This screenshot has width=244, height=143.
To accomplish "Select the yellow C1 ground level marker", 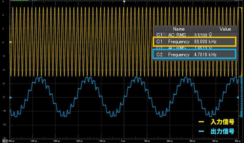I will pyautogui.click(x=11, y=42).
